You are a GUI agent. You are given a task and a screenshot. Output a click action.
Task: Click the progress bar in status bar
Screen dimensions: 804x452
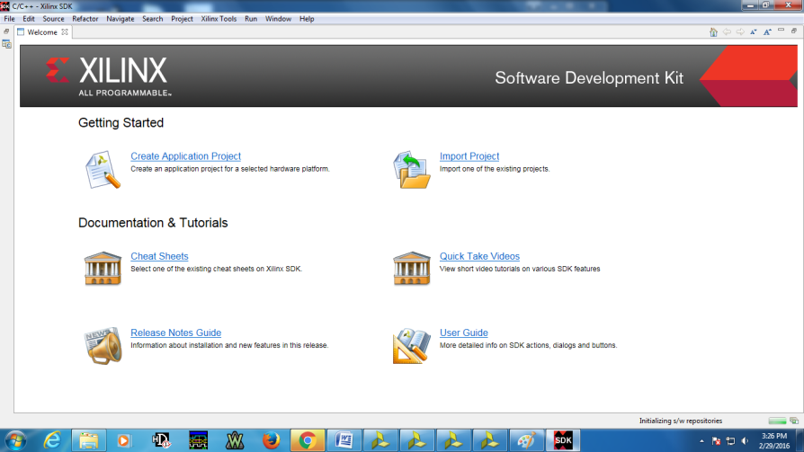click(x=777, y=421)
